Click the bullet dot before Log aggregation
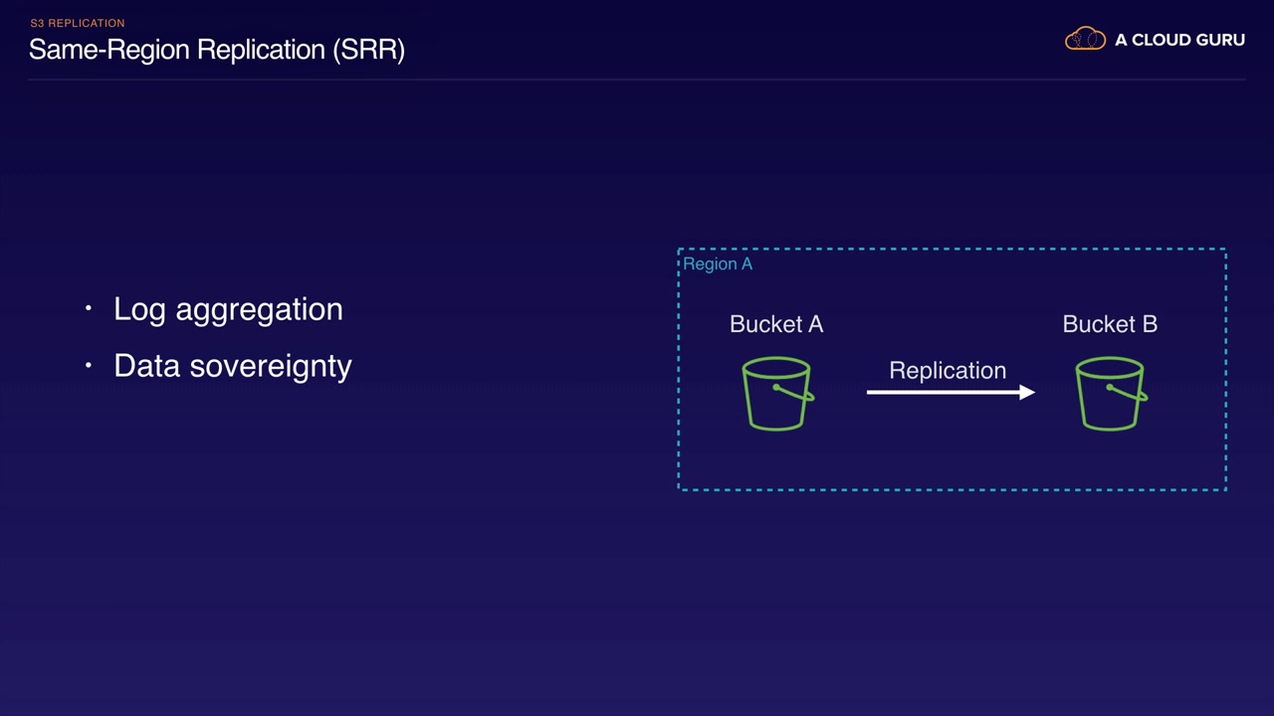 (89, 309)
